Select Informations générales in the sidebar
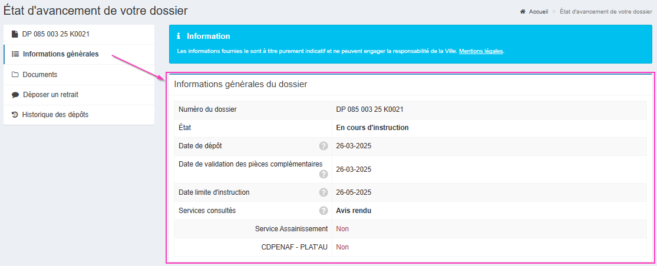Screen dimensions: 657x266 61,54
